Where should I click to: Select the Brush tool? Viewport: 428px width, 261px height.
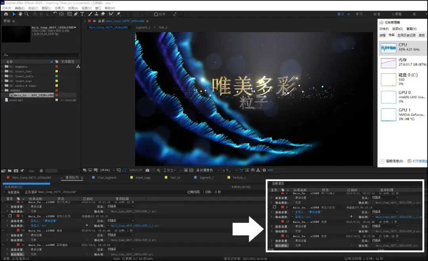click(x=90, y=14)
